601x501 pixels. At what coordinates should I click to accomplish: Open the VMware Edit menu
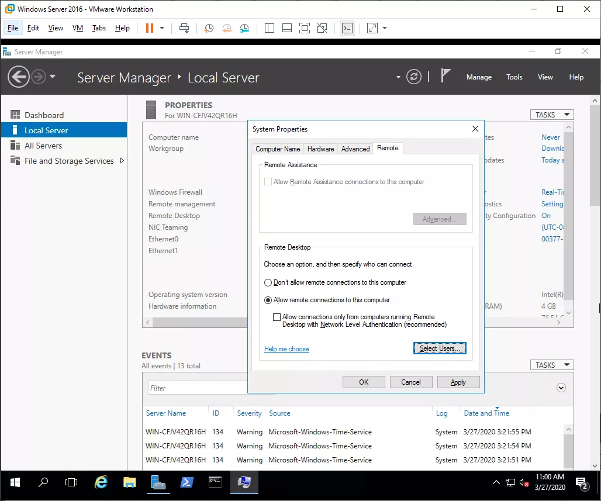click(33, 28)
